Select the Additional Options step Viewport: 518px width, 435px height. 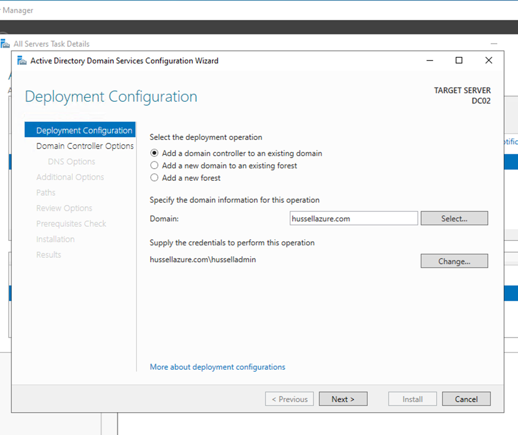(x=70, y=177)
